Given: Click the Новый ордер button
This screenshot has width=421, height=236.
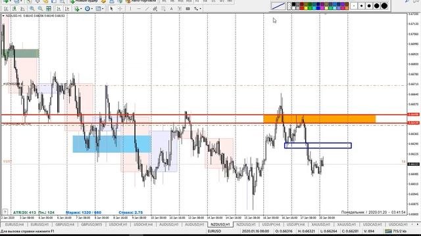Looking at the screenshot, I should (x=84, y=1).
